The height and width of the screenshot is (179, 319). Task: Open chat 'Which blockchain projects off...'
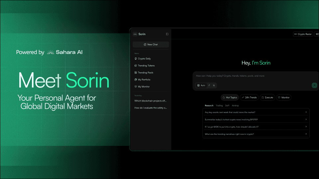pyautogui.click(x=150, y=101)
